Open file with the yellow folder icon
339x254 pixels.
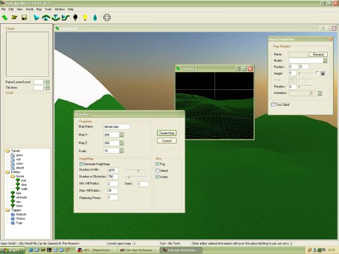click(x=15, y=17)
